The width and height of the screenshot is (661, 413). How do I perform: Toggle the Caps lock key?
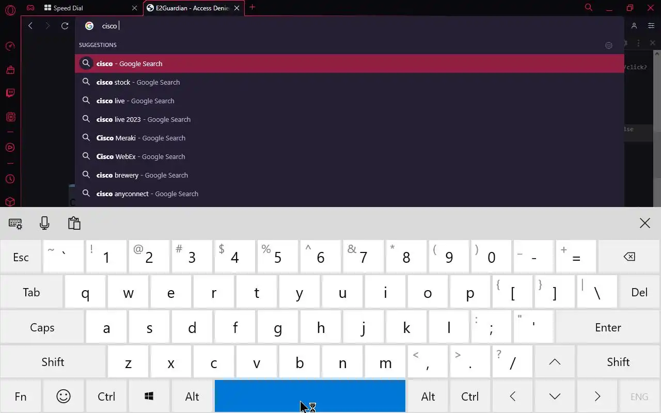[x=42, y=327]
